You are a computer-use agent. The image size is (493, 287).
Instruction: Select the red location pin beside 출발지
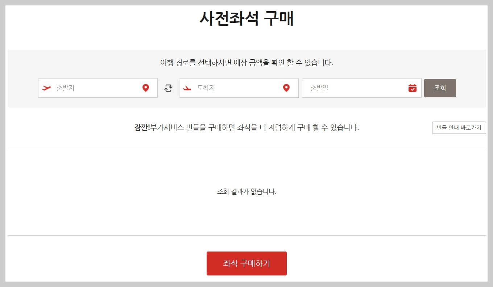tap(146, 88)
